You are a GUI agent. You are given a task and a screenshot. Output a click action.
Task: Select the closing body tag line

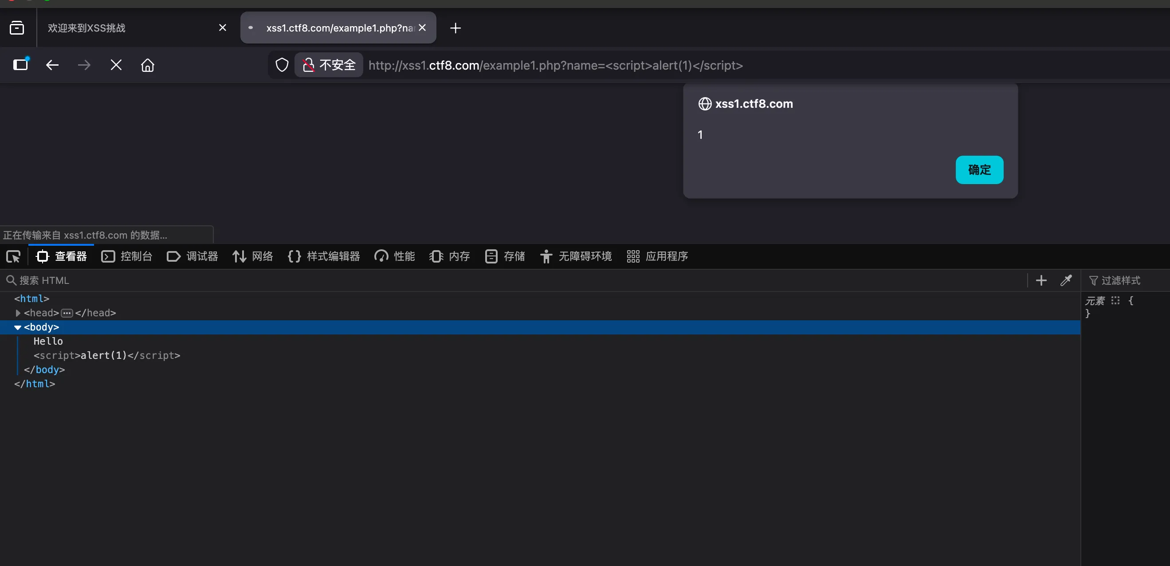(44, 370)
